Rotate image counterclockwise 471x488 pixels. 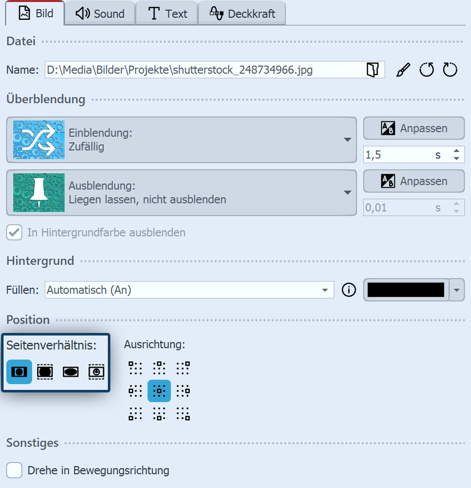426,70
